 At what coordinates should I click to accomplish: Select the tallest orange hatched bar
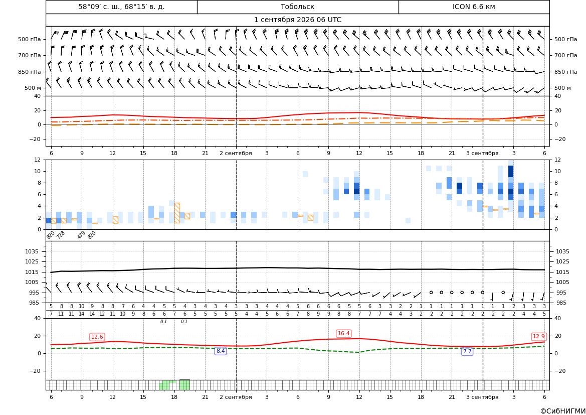177,213
